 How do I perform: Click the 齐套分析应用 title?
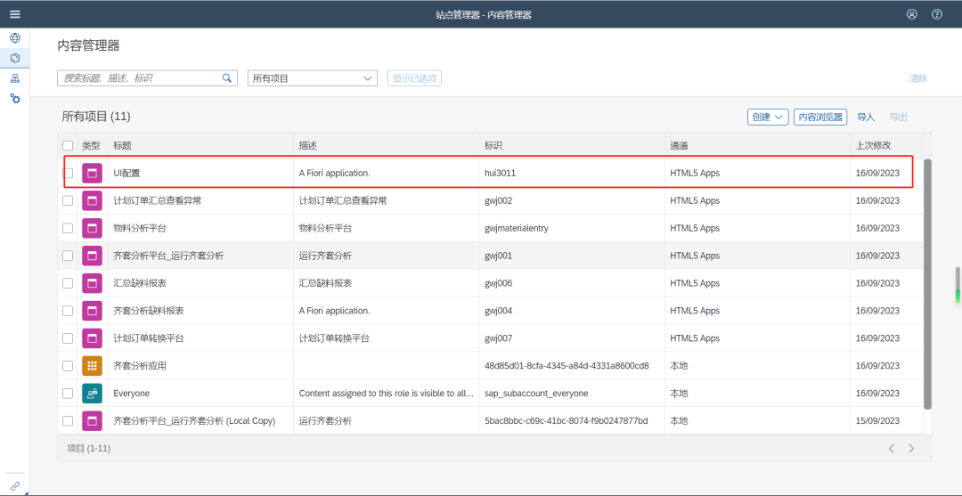(140, 366)
